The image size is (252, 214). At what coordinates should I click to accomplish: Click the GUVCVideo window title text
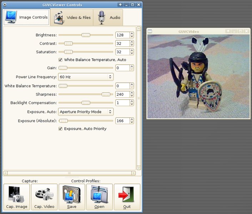point(189,32)
